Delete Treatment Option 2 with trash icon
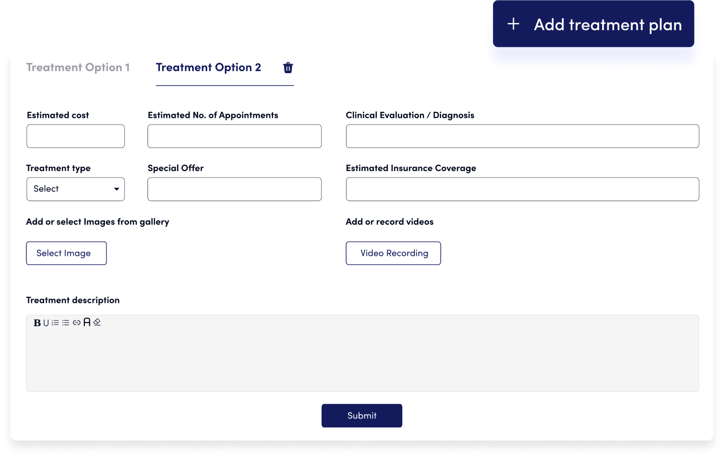 pos(288,68)
